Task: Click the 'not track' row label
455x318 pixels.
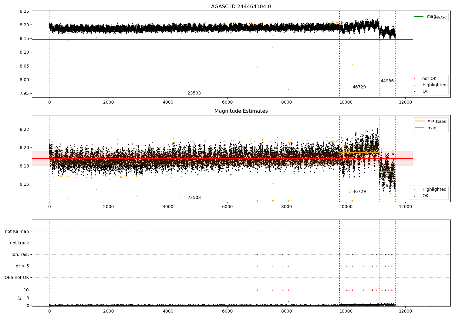Action: coord(19,243)
